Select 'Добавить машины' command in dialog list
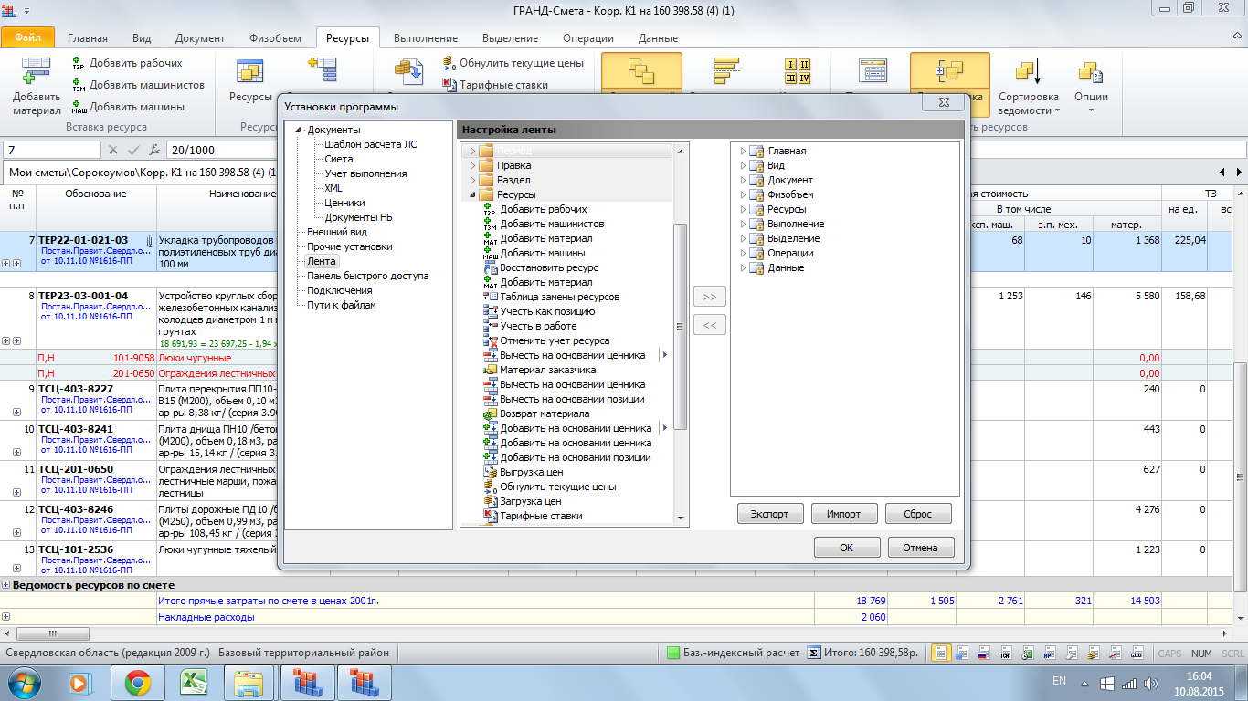This screenshot has width=1248, height=701. coord(534,253)
